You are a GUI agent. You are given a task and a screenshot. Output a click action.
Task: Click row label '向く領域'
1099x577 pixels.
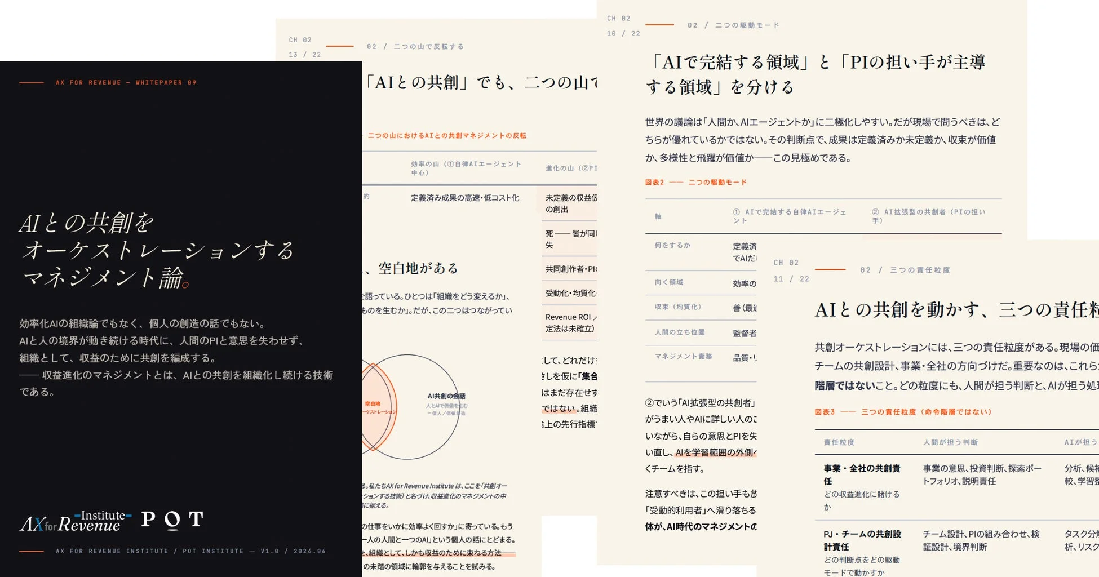(669, 282)
